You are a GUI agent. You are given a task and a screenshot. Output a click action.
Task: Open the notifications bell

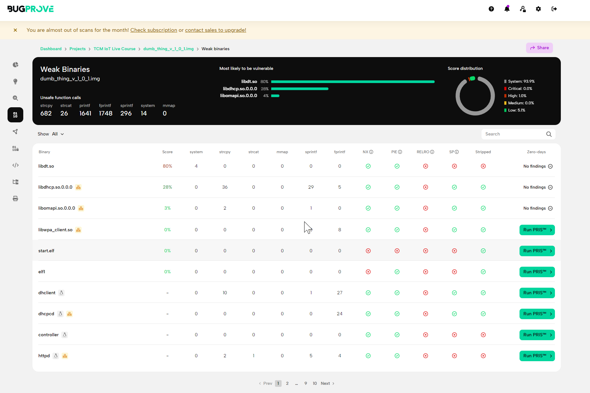[507, 9]
